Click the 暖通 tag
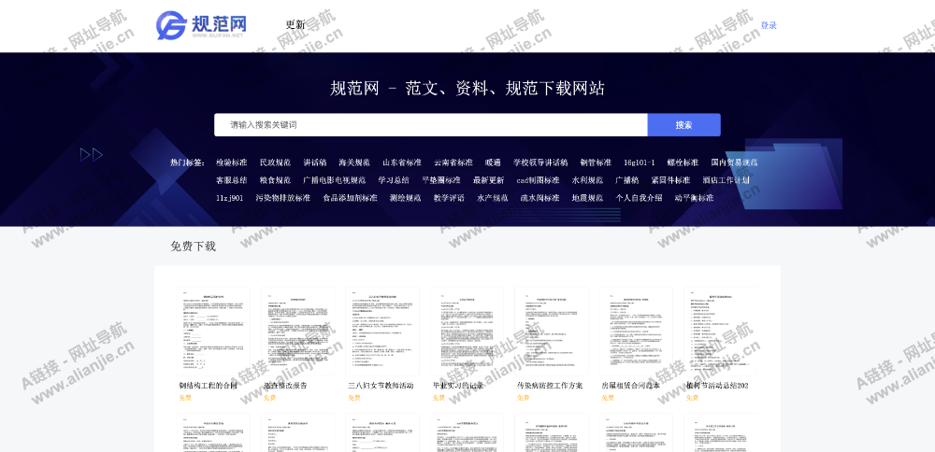This screenshot has width=935, height=452. [493, 162]
